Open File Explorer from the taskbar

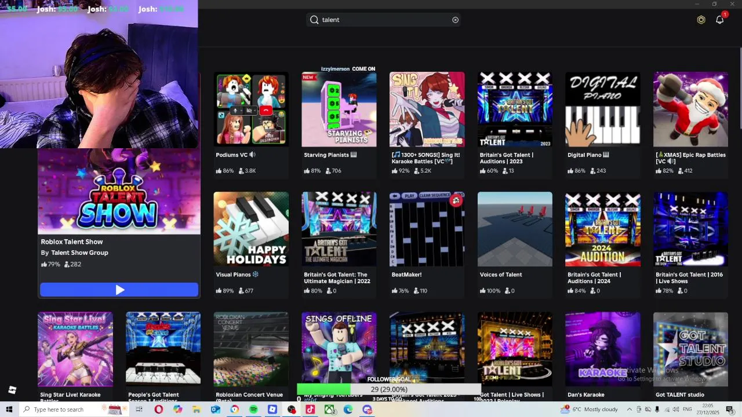197,409
